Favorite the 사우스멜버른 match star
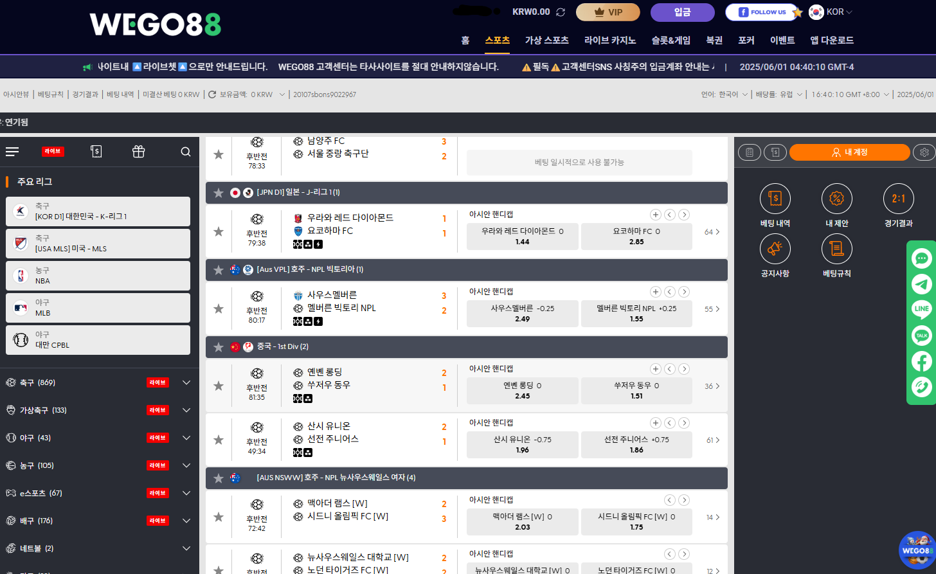This screenshot has height=574, width=936. coord(219,309)
